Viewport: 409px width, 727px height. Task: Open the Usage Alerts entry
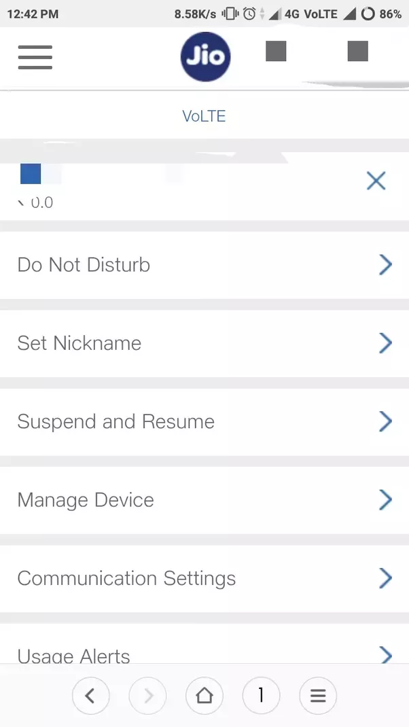(x=204, y=643)
